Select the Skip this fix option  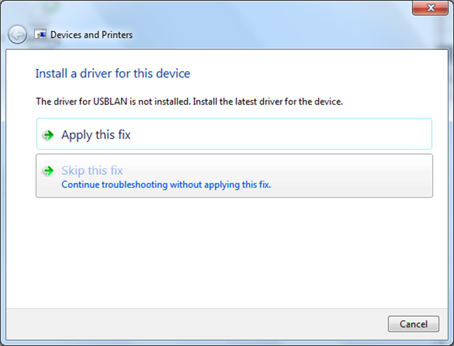[x=234, y=176]
